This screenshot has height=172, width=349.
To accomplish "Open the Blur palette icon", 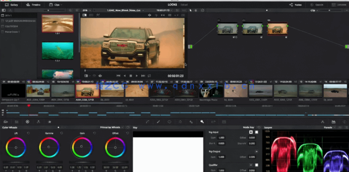I will tap(191, 122).
